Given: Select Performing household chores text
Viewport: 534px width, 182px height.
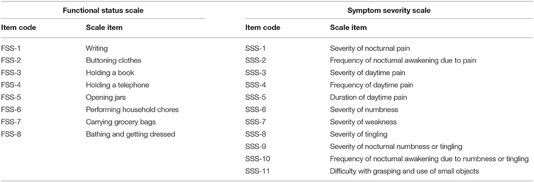Looking at the screenshot, I should coord(132,110).
